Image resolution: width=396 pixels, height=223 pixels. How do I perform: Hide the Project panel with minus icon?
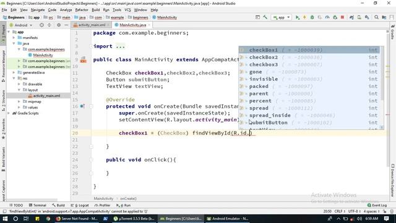tap(66, 25)
